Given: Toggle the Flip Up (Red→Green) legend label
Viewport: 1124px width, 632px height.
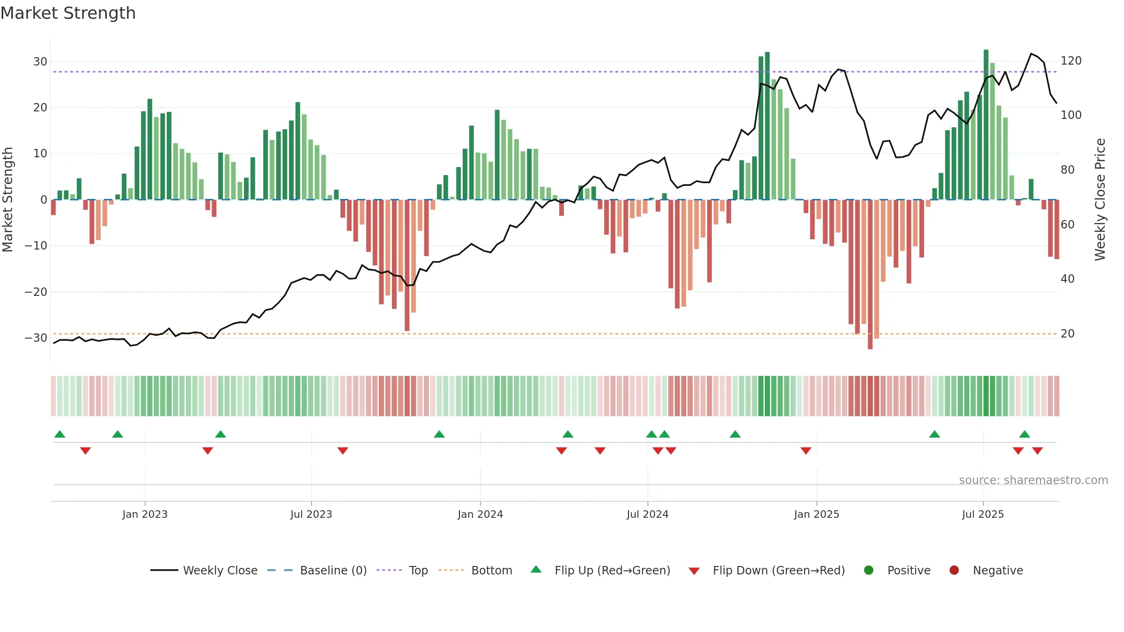Looking at the screenshot, I should coord(613,570).
